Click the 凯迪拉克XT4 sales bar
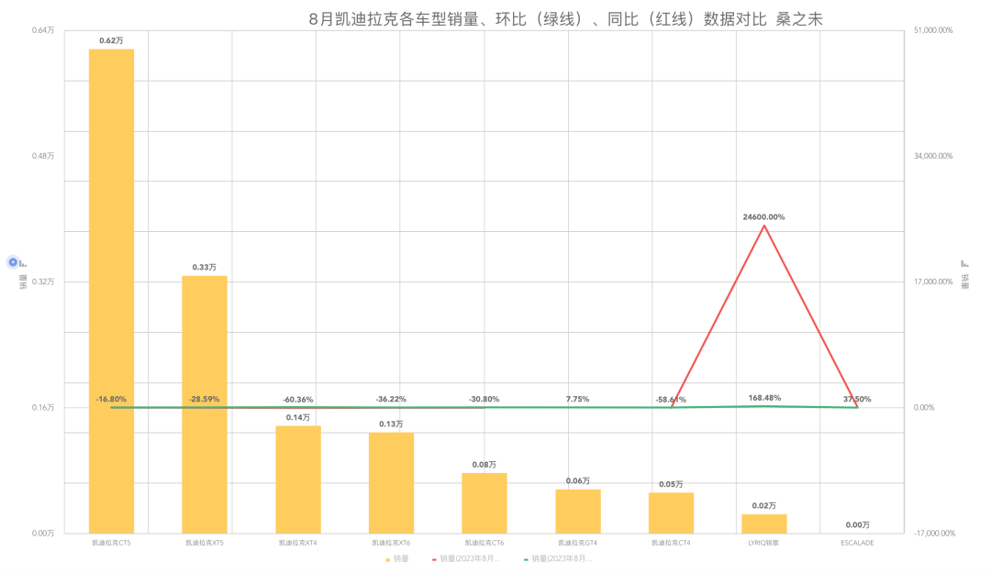The height and width of the screenshot is (573, 991). pos(298,479)
